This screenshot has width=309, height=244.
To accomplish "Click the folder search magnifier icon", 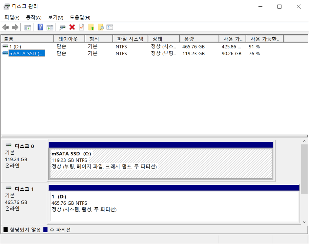I will (100, 27).
